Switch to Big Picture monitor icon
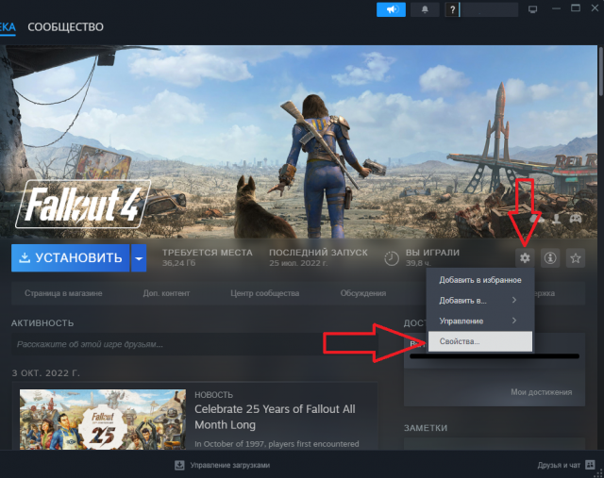 pos(532,9)
